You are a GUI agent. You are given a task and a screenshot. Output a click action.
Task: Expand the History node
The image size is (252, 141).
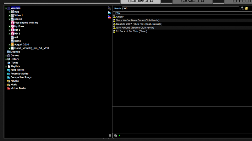point(6,59)
